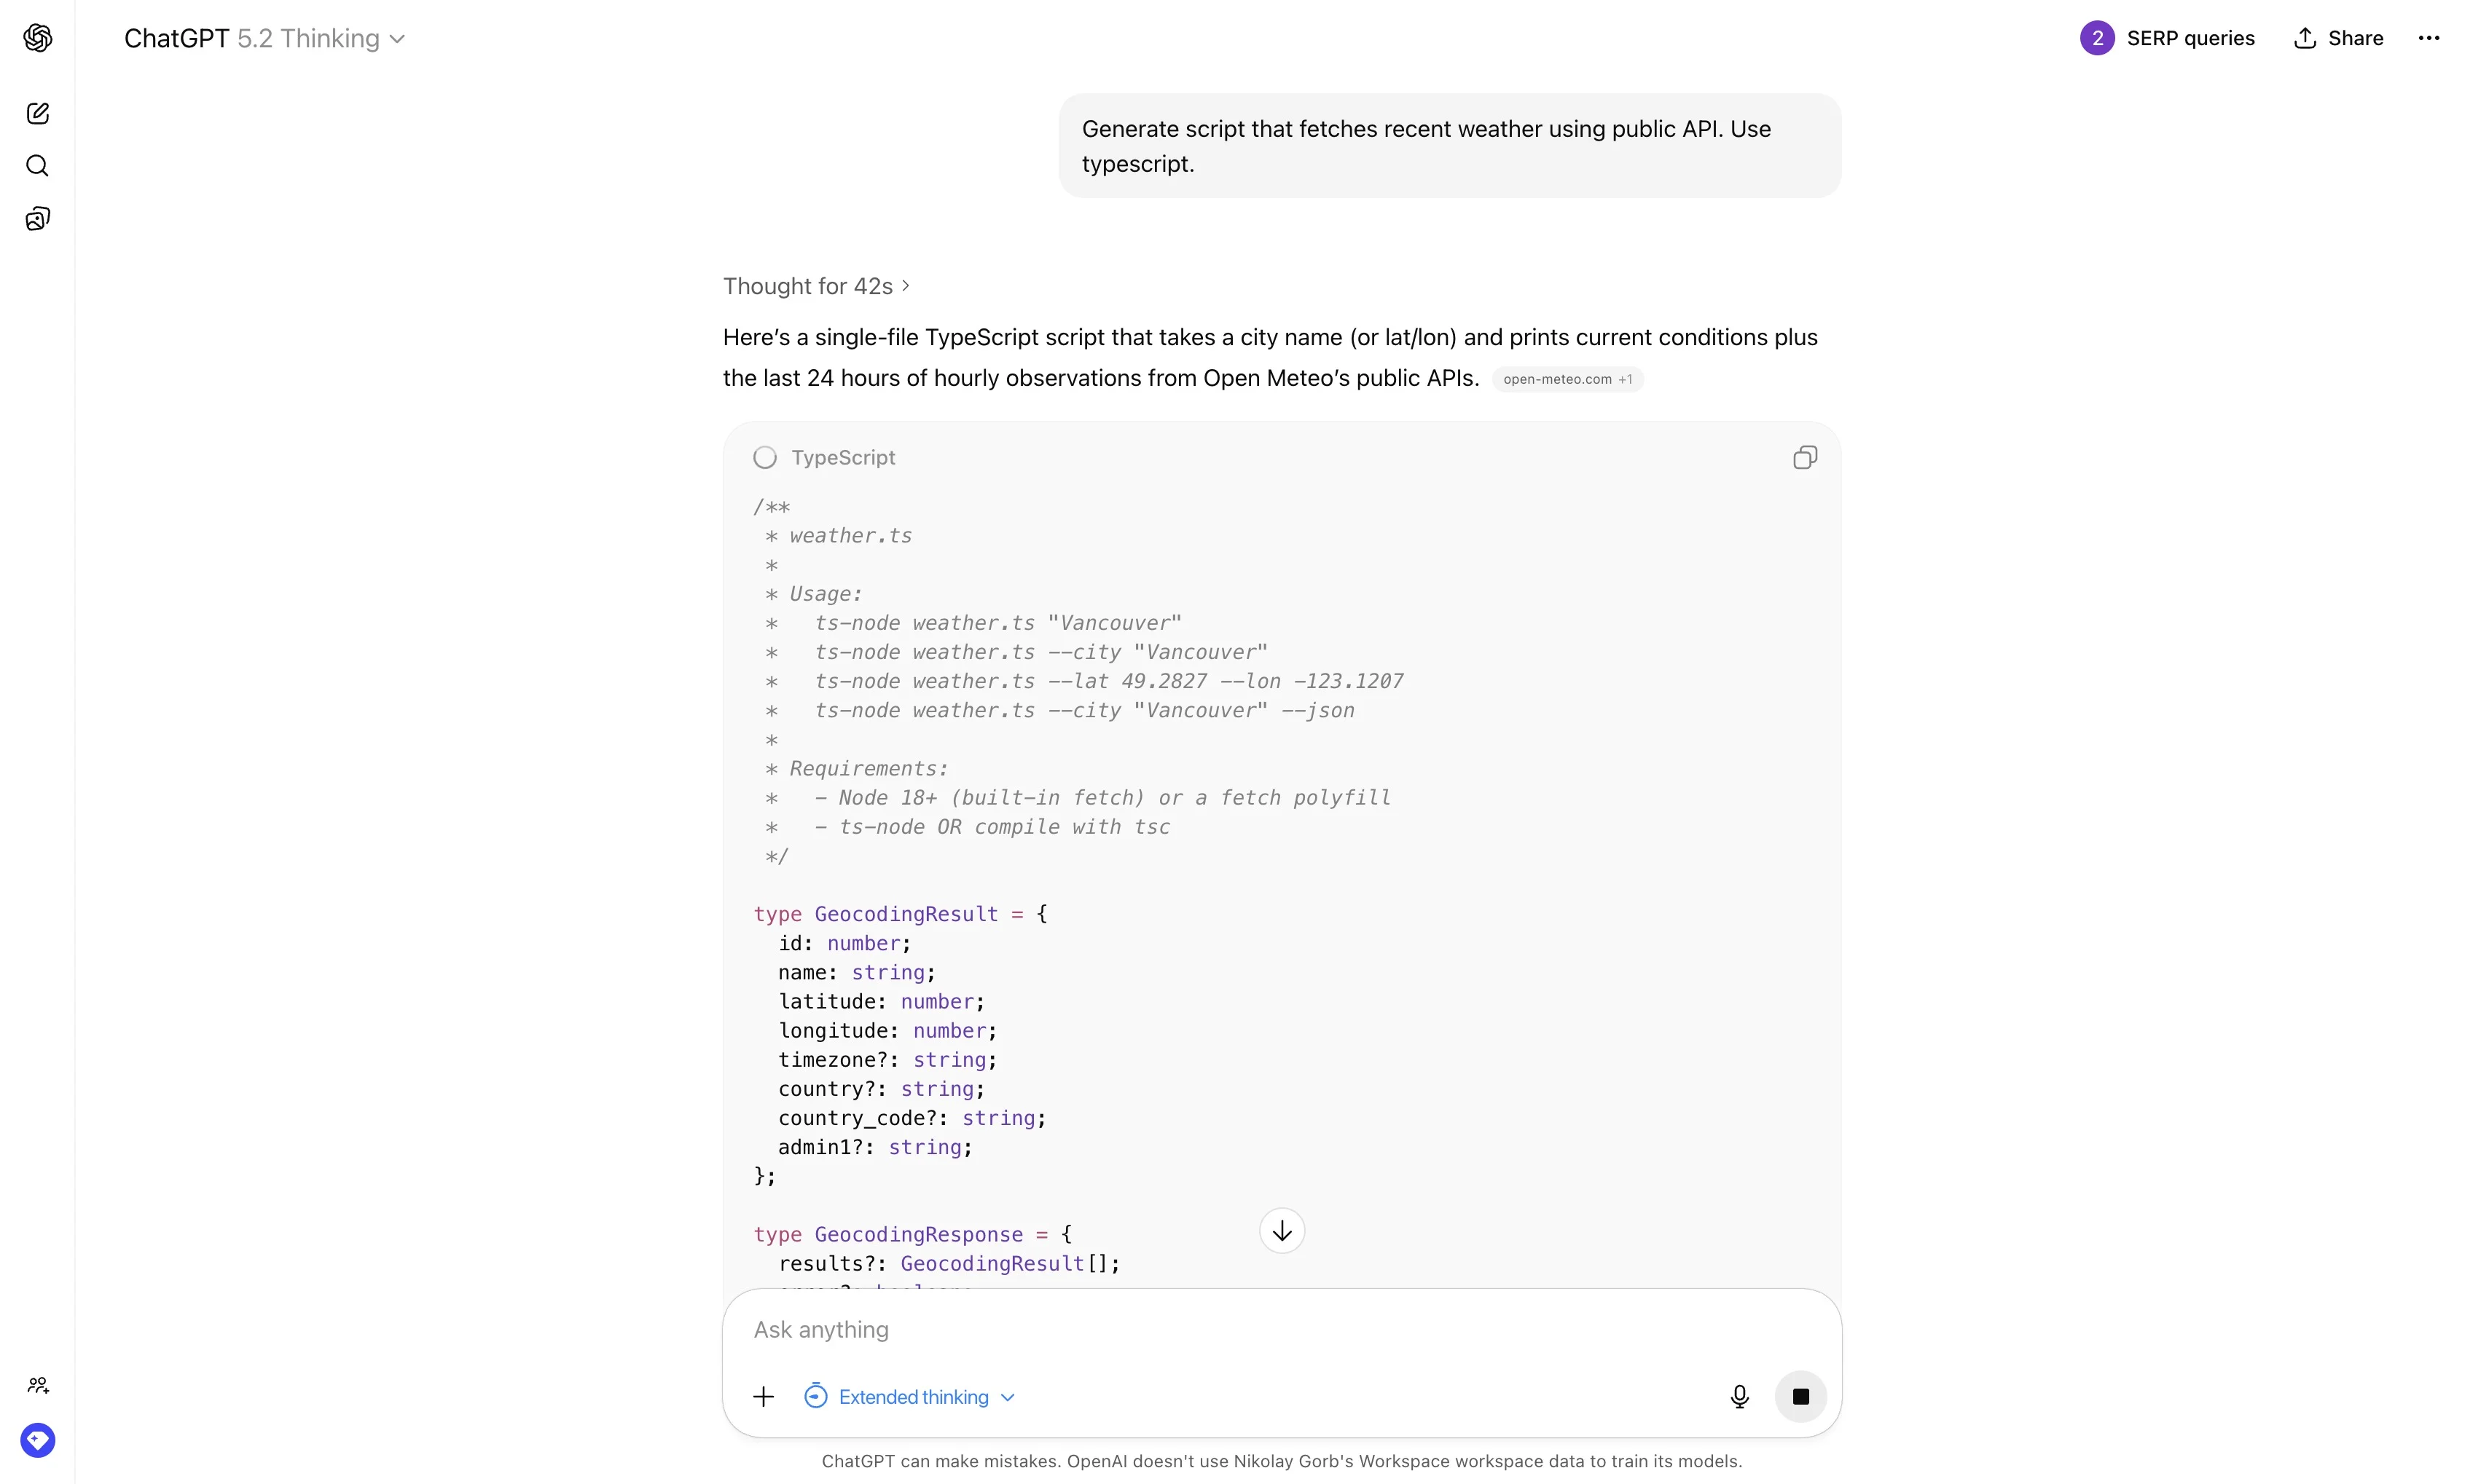Image resolution: width=2489 pixels, height=1484 pixels.
Task: Attach a file with the plus icon
Action: tap(764, 1396)
